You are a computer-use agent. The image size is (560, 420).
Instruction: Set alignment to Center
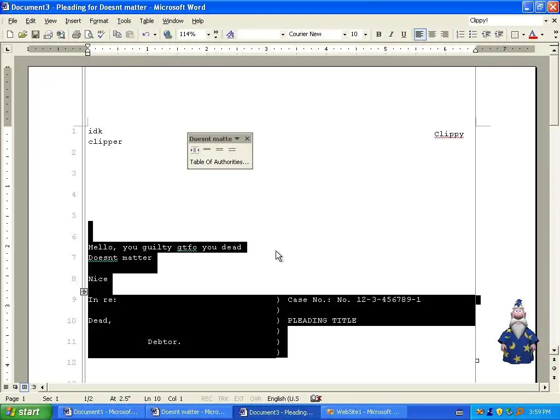coord(432,34)
